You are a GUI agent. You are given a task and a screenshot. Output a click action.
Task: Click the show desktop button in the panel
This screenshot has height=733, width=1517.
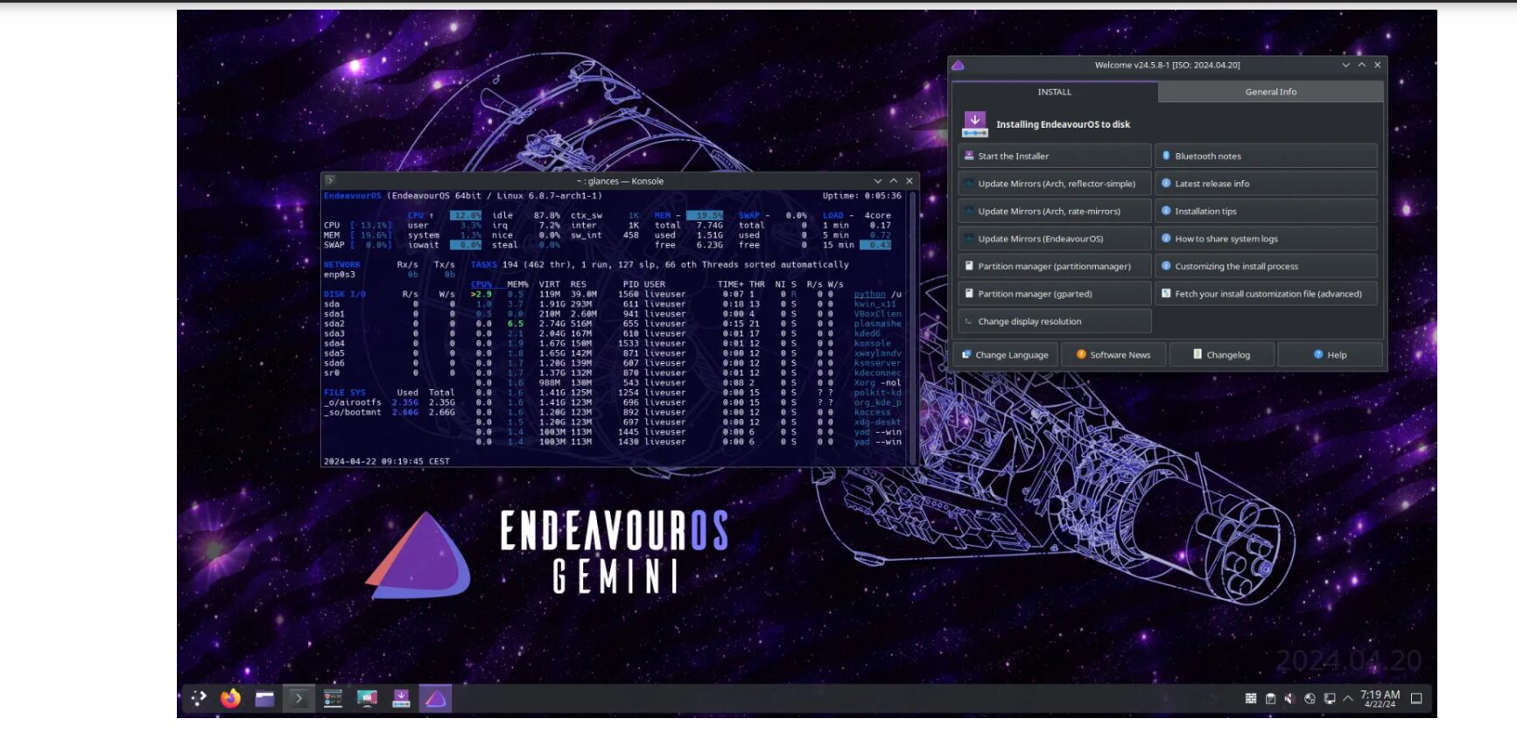[1416, 698]
